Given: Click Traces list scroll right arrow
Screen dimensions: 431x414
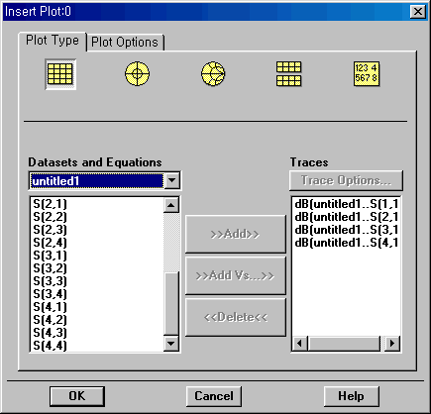Looking at the screenshot, I should [x=392, y=344].
